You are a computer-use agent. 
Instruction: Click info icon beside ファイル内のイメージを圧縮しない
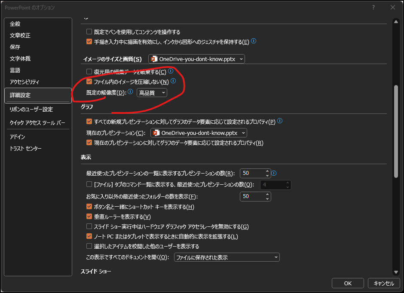[173, 81]
